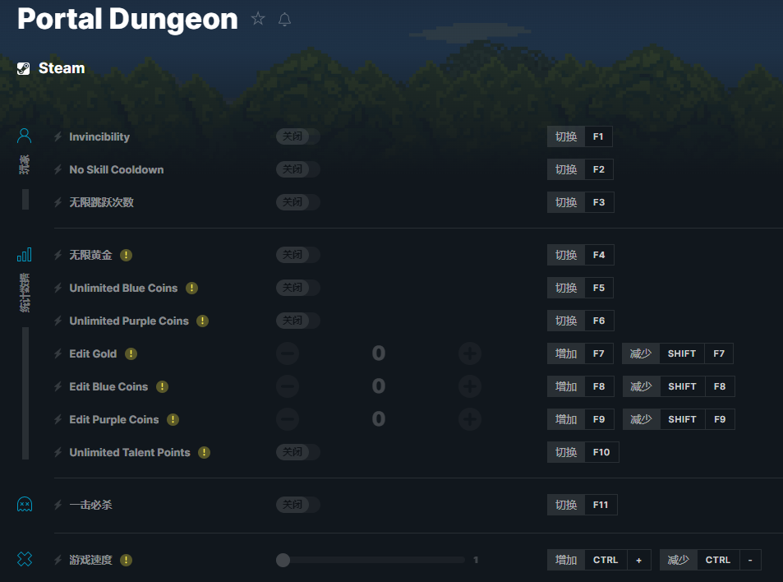
Task: Click the F1 hotkey button for Invincibility
Action: tap(580, 136)
